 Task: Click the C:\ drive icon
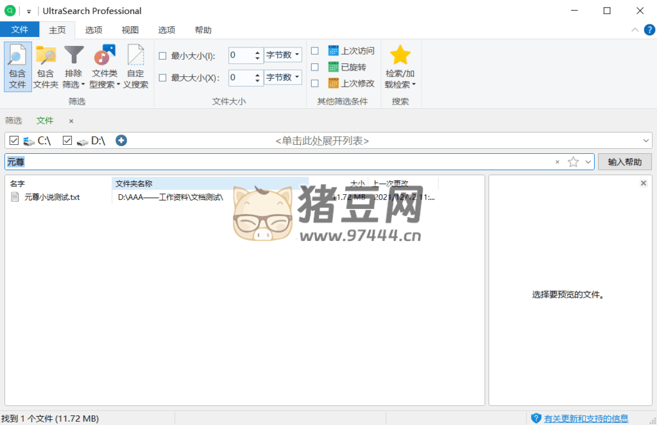pos(29,141)
